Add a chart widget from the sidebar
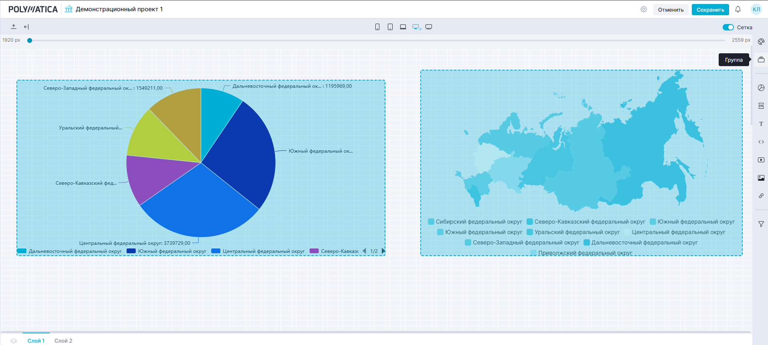The image size is (768, 345). (x=761, y=88)
